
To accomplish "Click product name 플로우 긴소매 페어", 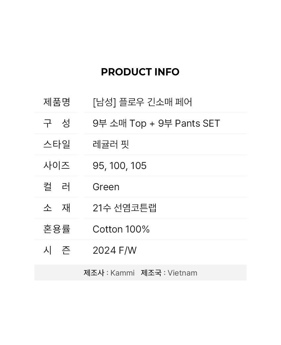I will click(155, 102).
